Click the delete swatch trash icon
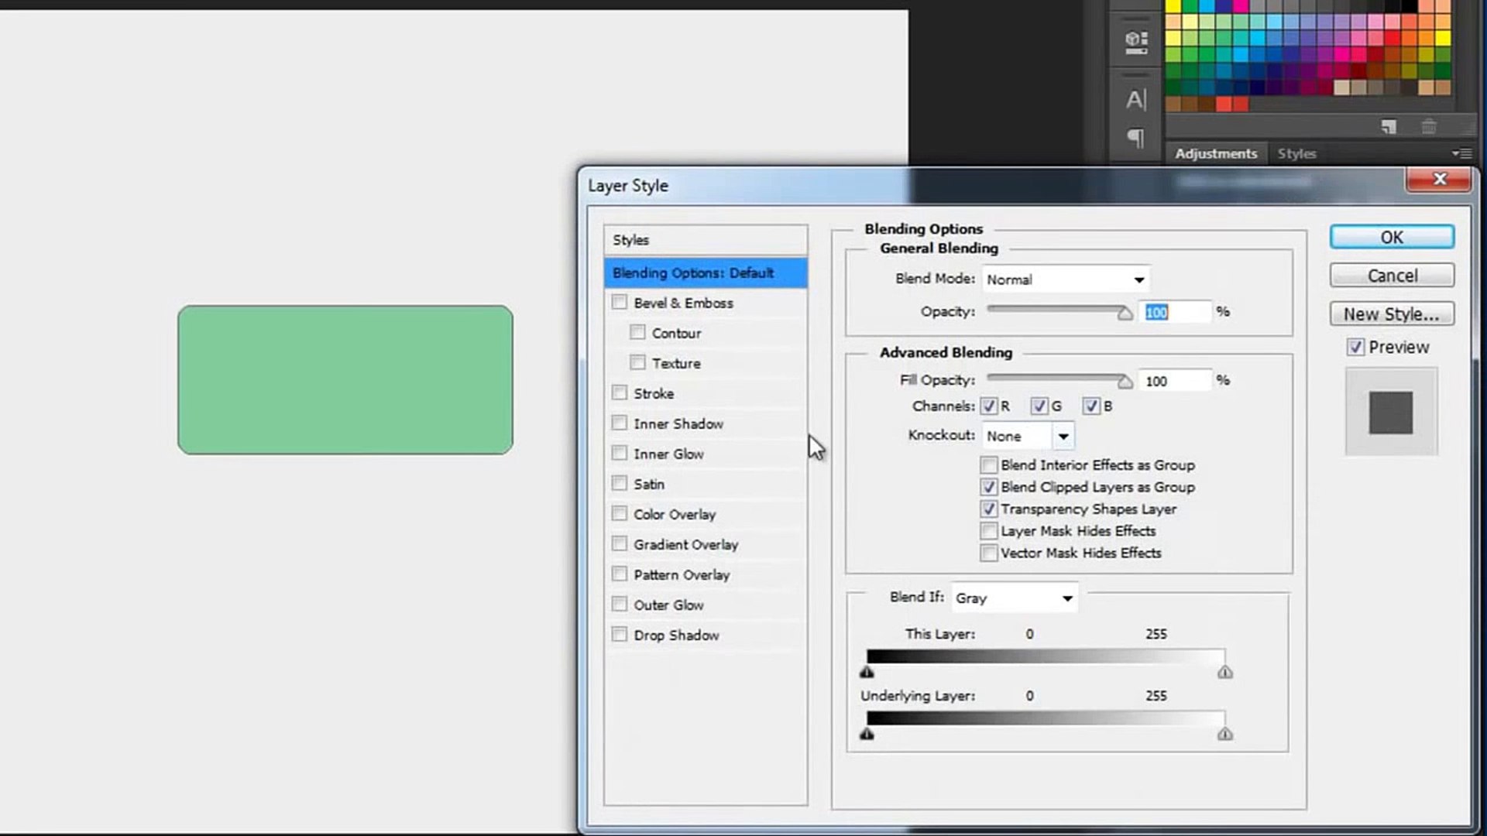This screenshot has height=836, width=1487. (1429, 126)
